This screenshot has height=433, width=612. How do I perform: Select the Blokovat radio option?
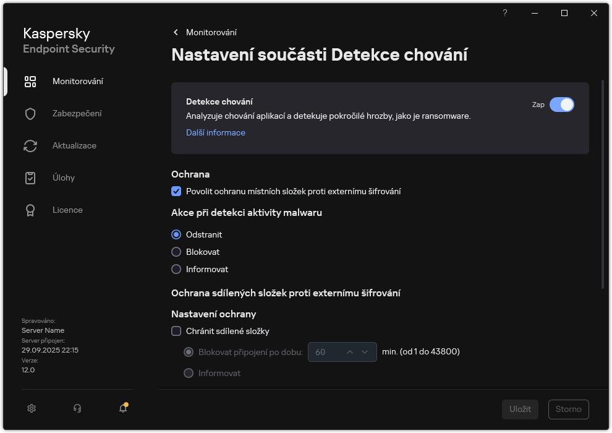(x=176, y=252)
